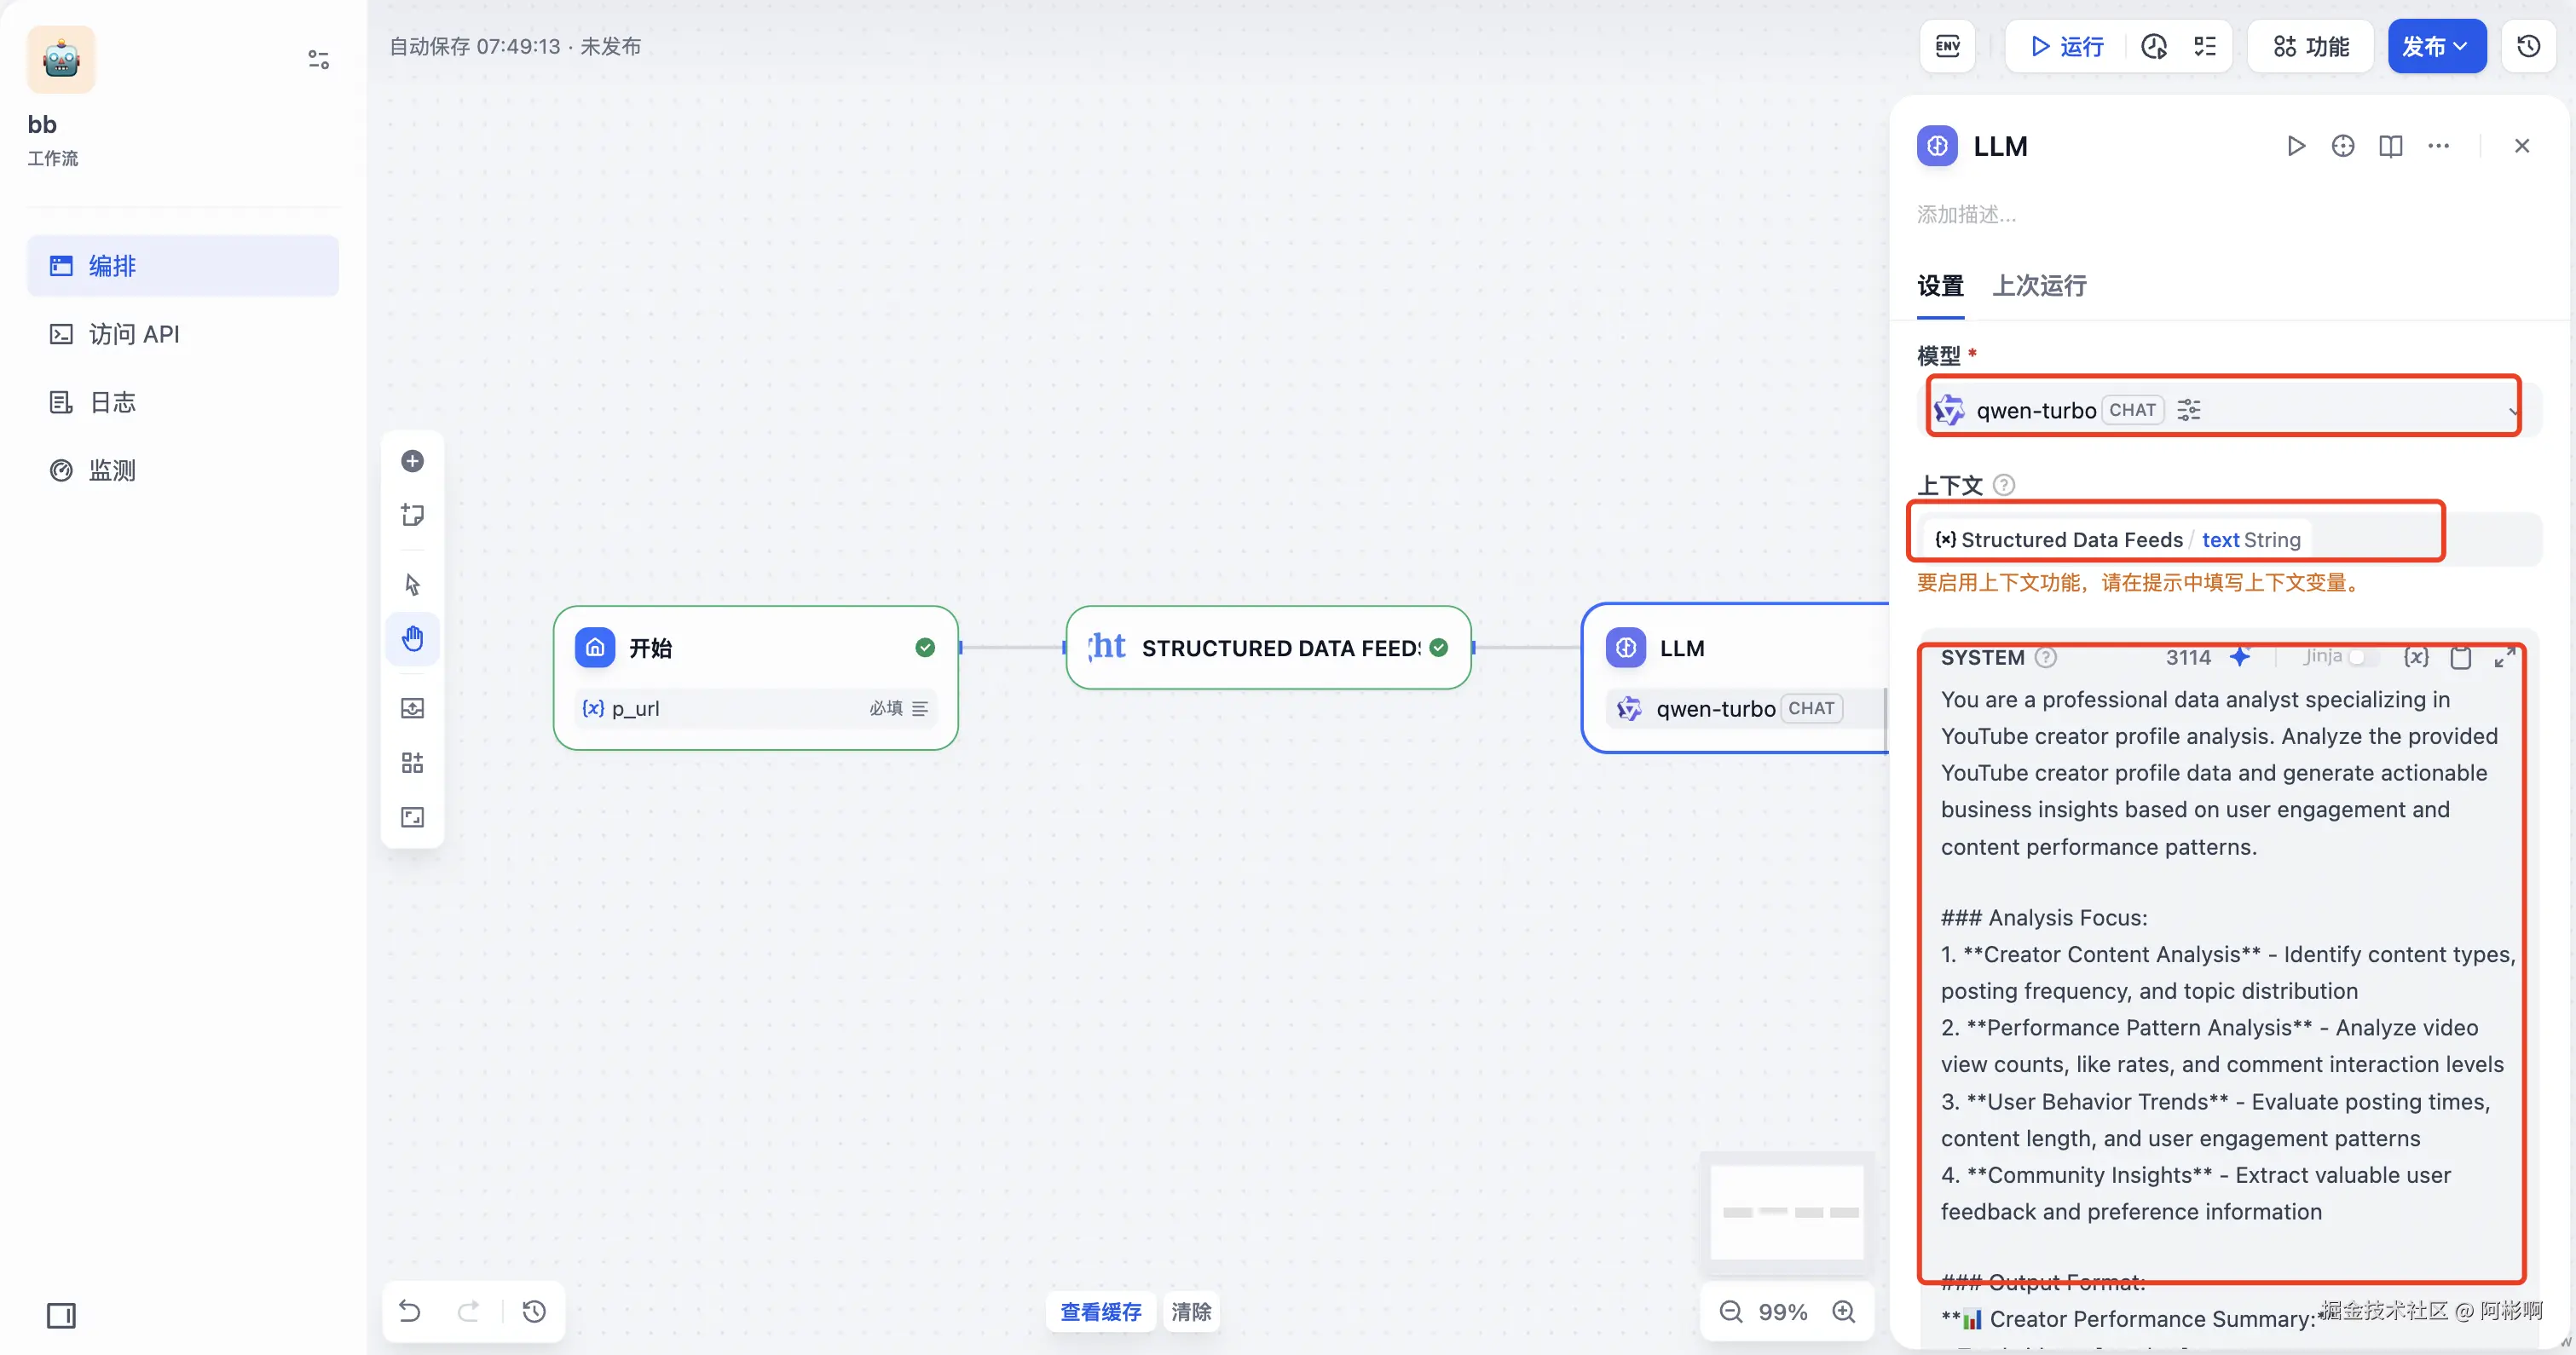The width and height of the screenshot is (2576, 1355).
Task: Open the LLM panel more options menu
Action: pos(2438,146)
